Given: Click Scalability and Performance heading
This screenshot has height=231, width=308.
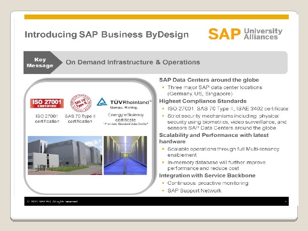Looking at the screenshot, I should [x=214, y=138].
